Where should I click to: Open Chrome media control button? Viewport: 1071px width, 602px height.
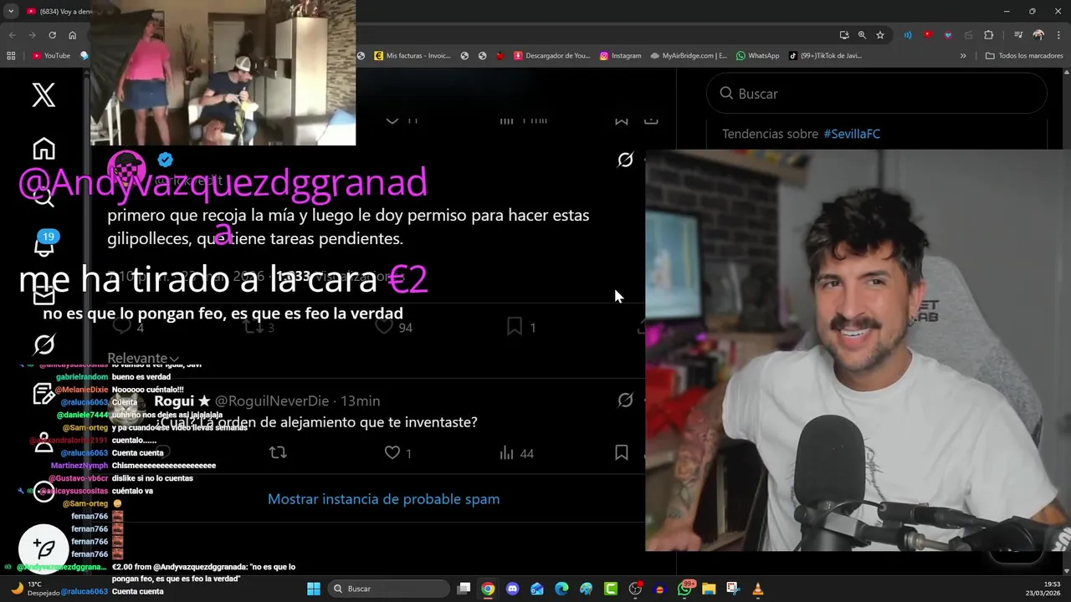tap(1018, 35)
